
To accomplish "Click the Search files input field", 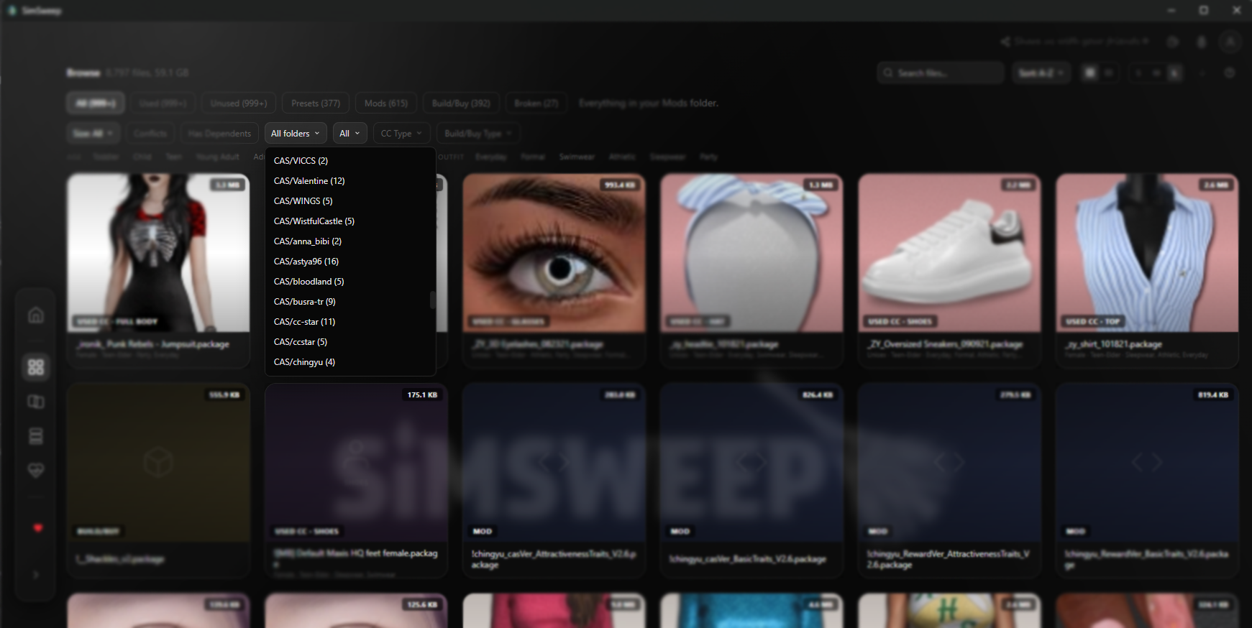I will [942, 73].
